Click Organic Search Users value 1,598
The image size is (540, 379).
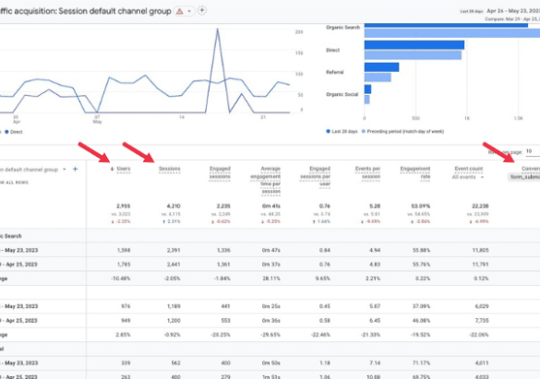(124, 250)
